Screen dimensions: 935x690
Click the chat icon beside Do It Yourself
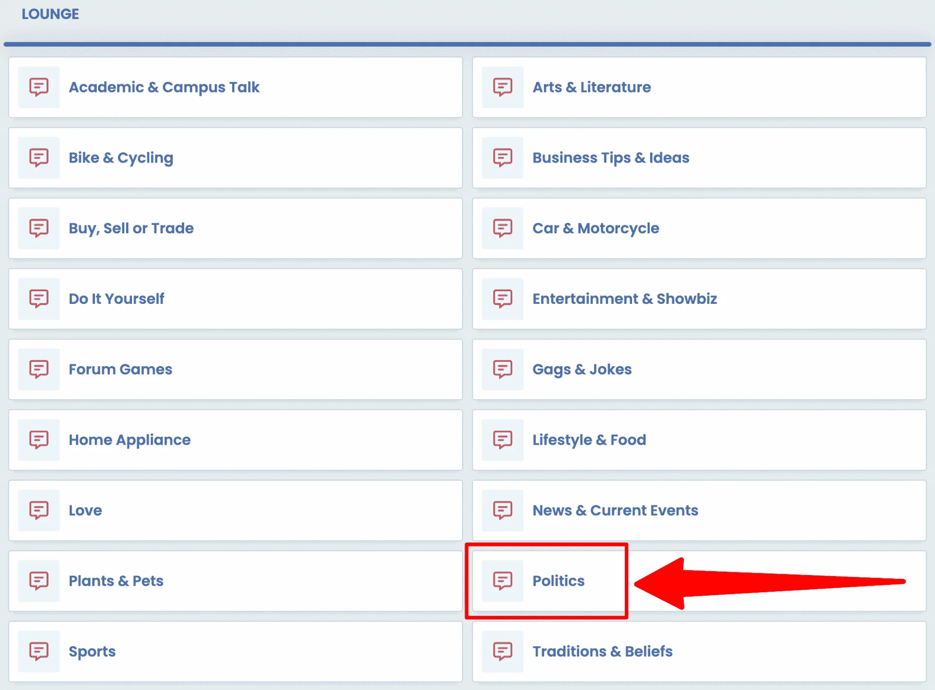pyautogui.click(x=39, y=299)
